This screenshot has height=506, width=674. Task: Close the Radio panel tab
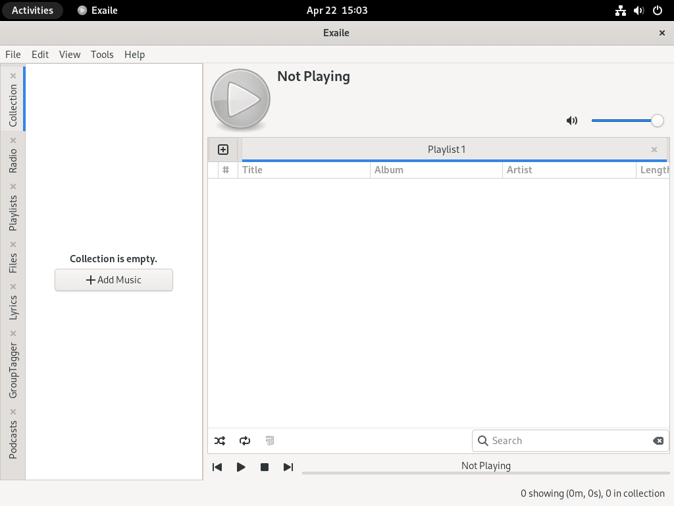pos(13,140)
